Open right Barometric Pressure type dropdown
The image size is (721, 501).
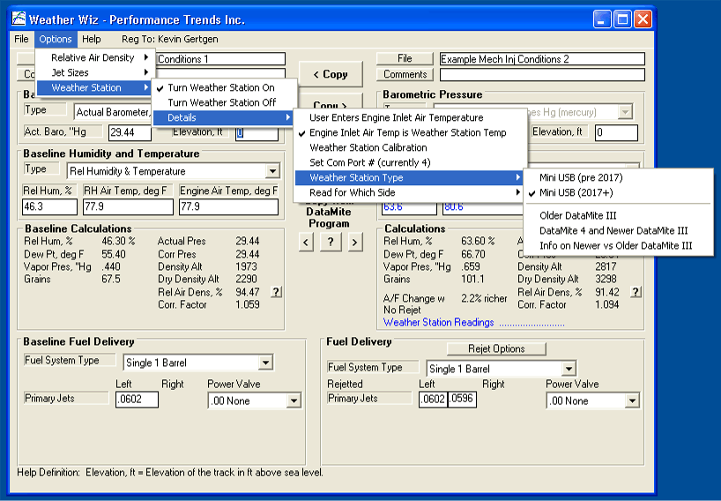point(625,112)
